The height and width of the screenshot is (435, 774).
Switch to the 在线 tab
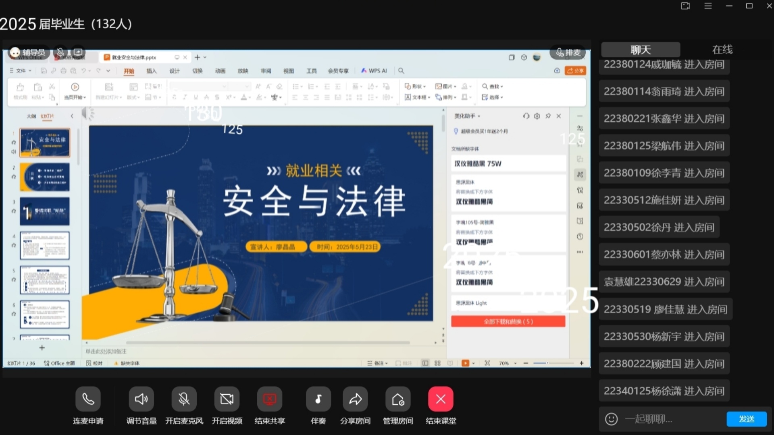pyautogui.click(x=722, y=50)
